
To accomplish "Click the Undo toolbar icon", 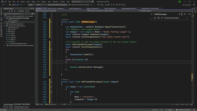I will click(21, 5).
